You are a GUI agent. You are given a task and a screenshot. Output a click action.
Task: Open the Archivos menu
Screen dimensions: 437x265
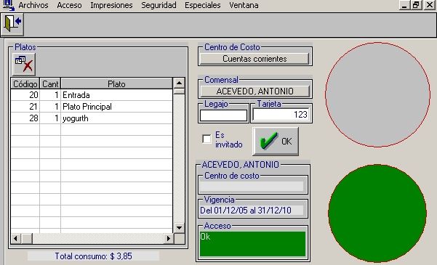click(x=33, y=5)
